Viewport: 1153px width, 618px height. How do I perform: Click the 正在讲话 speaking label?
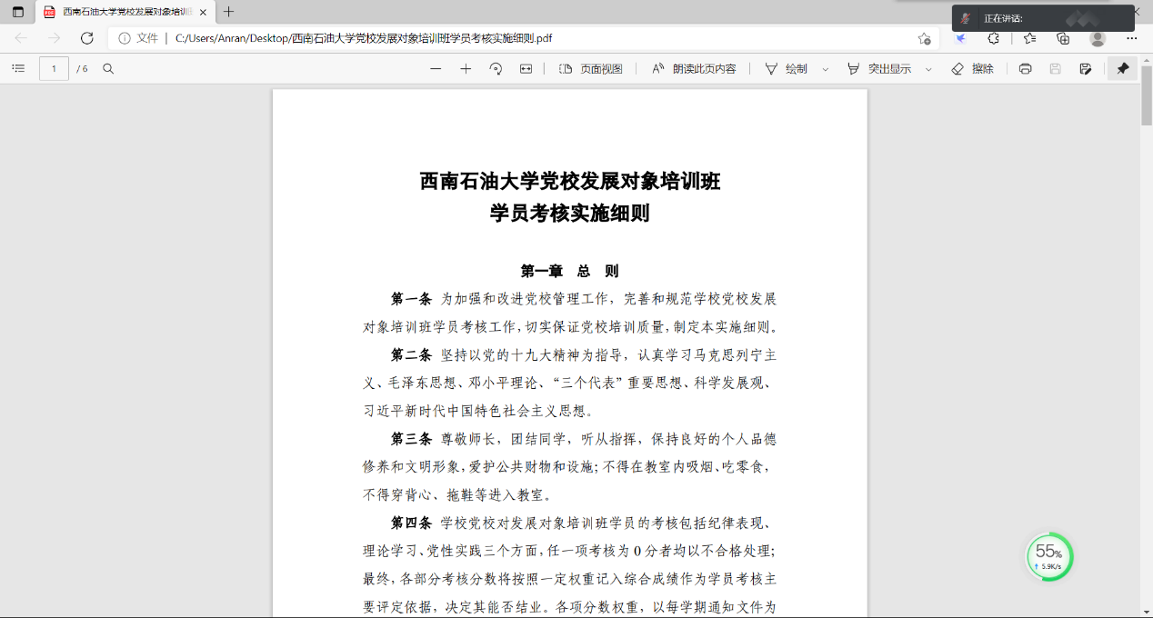tap(1003, 18)
